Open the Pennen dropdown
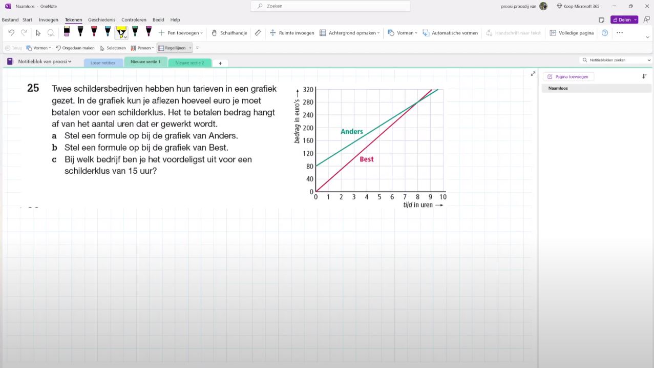The height and width of the screenshot is (368, 654). coord(142,48)
